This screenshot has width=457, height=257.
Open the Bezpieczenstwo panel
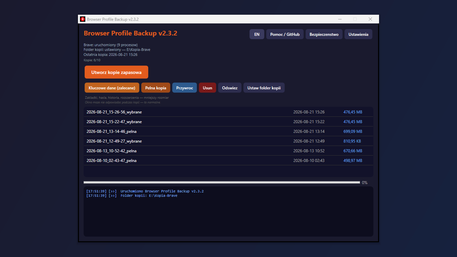point(324,34)
